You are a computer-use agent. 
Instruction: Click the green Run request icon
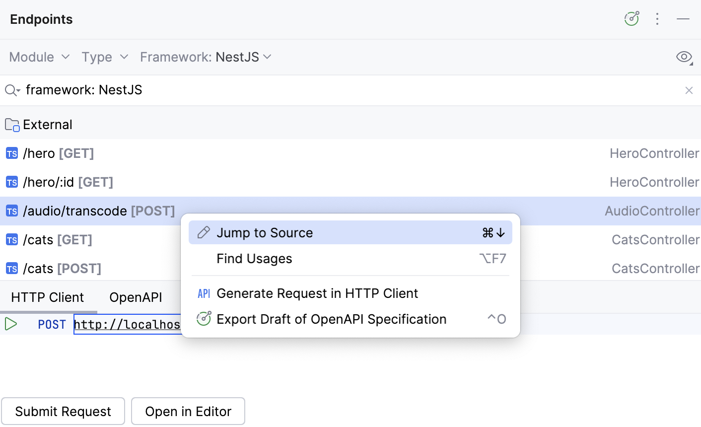point(10,324)
